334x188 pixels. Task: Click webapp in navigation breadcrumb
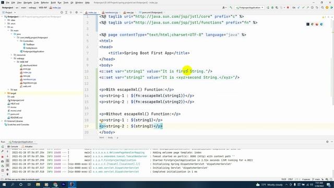tap(32, 8)
